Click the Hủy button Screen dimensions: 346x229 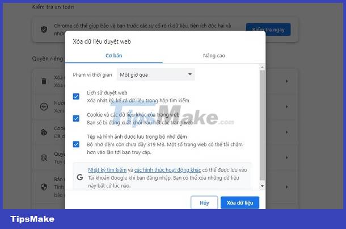pos(204,203)
